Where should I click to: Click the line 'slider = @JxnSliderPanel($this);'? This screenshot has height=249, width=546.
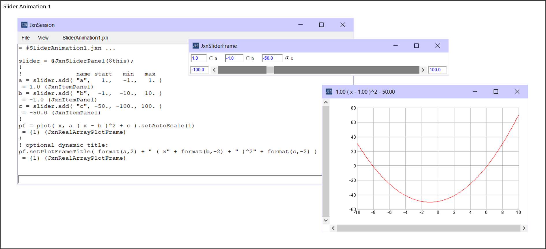76,61
